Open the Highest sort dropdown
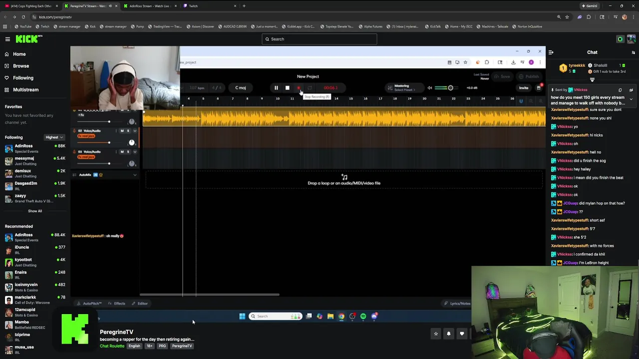Viewport: 639px width, 359px height. [54, 137]
